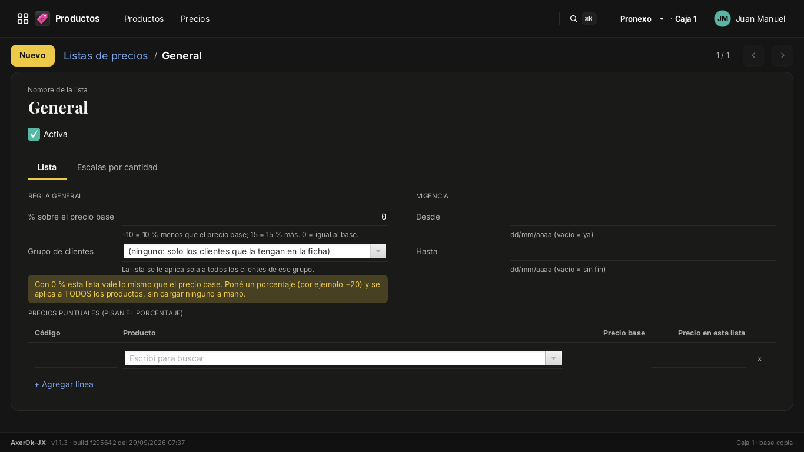Click the Código column header
The height and width of the screenshot is (452, 804).
[48, 333]
